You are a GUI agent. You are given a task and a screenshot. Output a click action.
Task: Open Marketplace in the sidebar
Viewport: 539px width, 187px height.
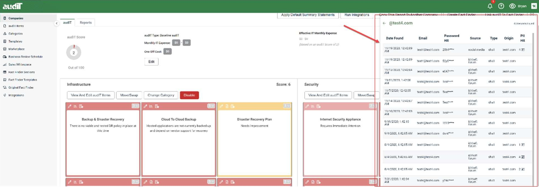click(x=28, y=49)
